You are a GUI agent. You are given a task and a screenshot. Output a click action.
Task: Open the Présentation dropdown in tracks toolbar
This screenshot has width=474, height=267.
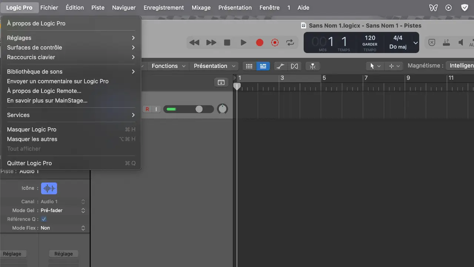pyautogui.click(x=214, y=66)
